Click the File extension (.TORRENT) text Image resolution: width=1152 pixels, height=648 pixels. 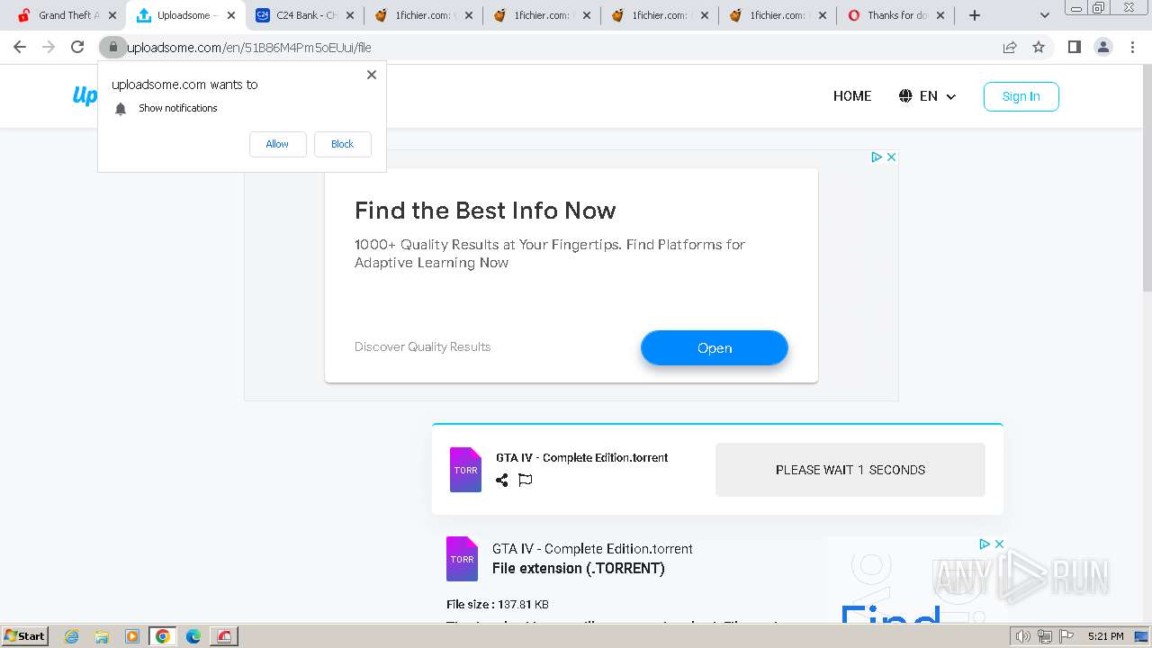click(x=578, y=568)
